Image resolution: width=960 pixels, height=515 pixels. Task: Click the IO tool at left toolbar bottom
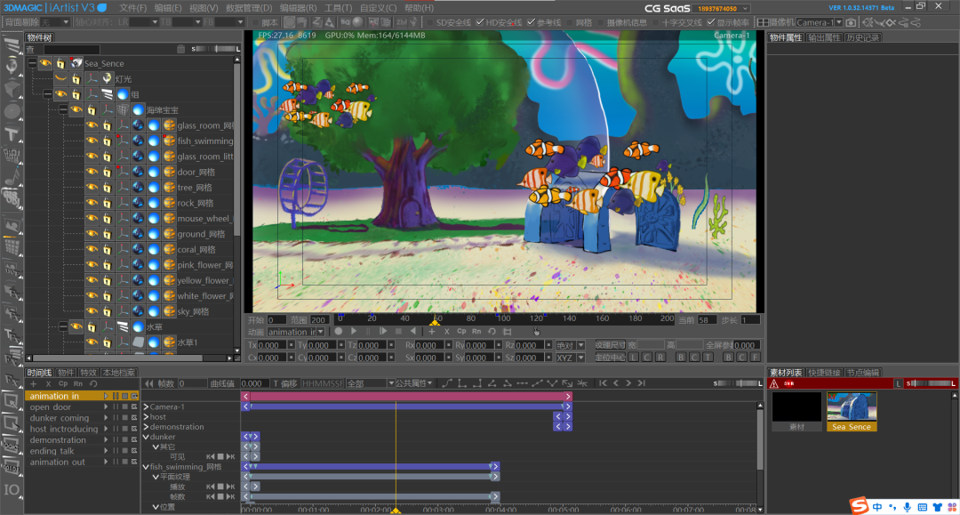(12, 490)
